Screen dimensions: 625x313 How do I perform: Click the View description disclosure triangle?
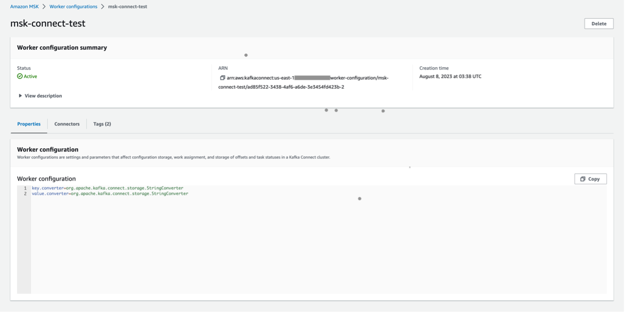point(20,96)
